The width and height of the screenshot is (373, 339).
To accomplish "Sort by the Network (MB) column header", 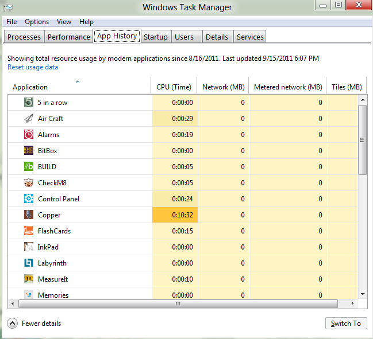I will pyautogui.click(x=223, y=85).
